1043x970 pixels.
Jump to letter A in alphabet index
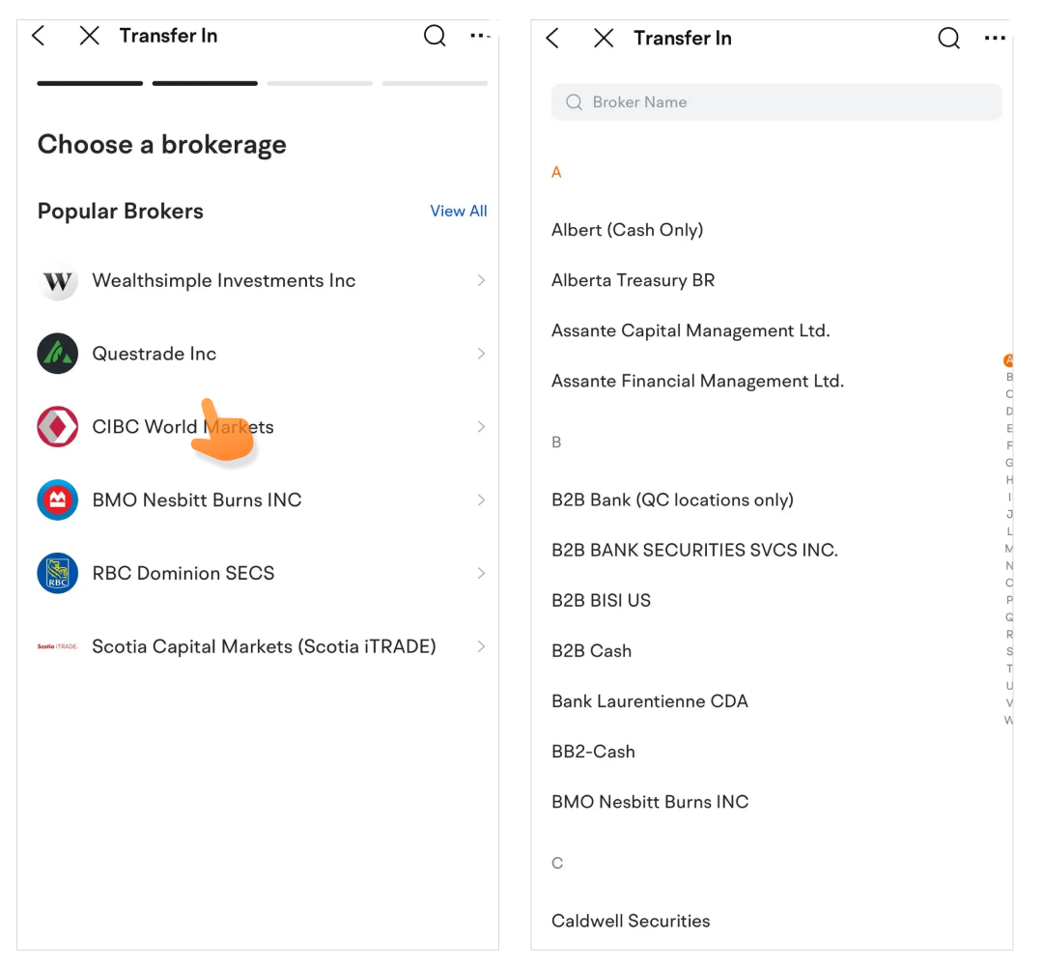click(x=1009, y=360)
